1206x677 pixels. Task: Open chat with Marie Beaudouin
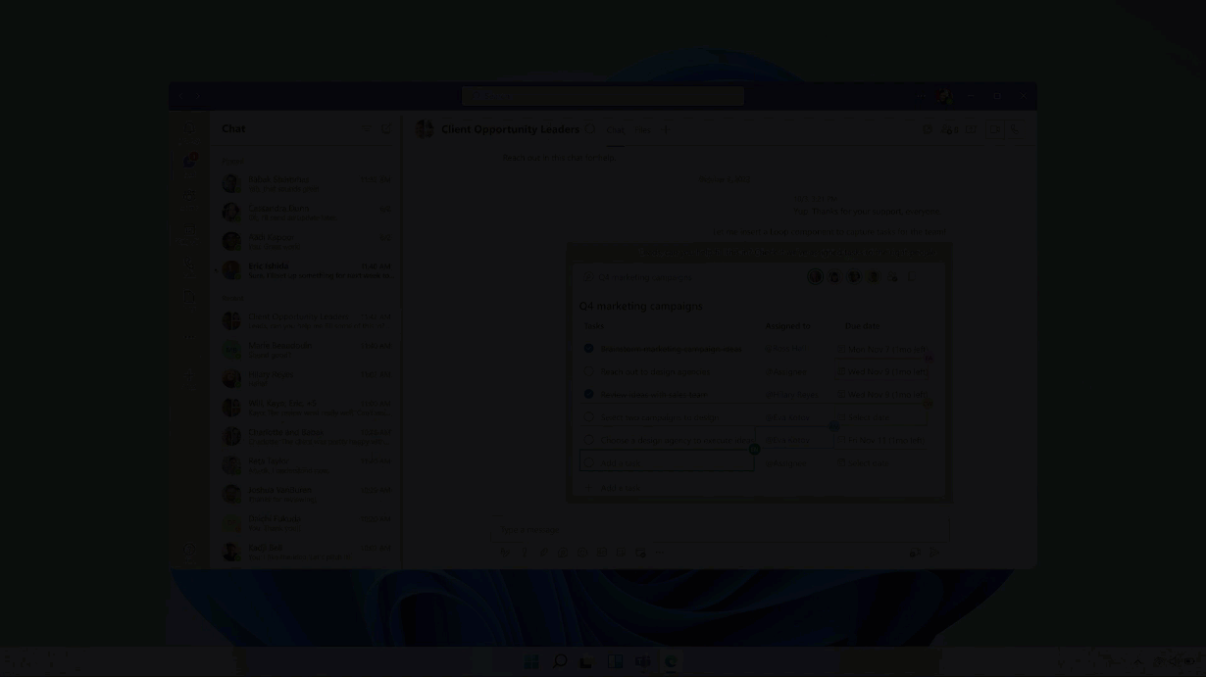pyautogui.click(x=307, y=350)
